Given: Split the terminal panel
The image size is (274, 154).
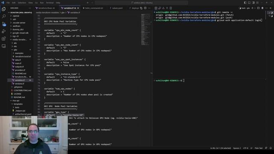Looking at the screenshot, I should click(x=259, y=8).
